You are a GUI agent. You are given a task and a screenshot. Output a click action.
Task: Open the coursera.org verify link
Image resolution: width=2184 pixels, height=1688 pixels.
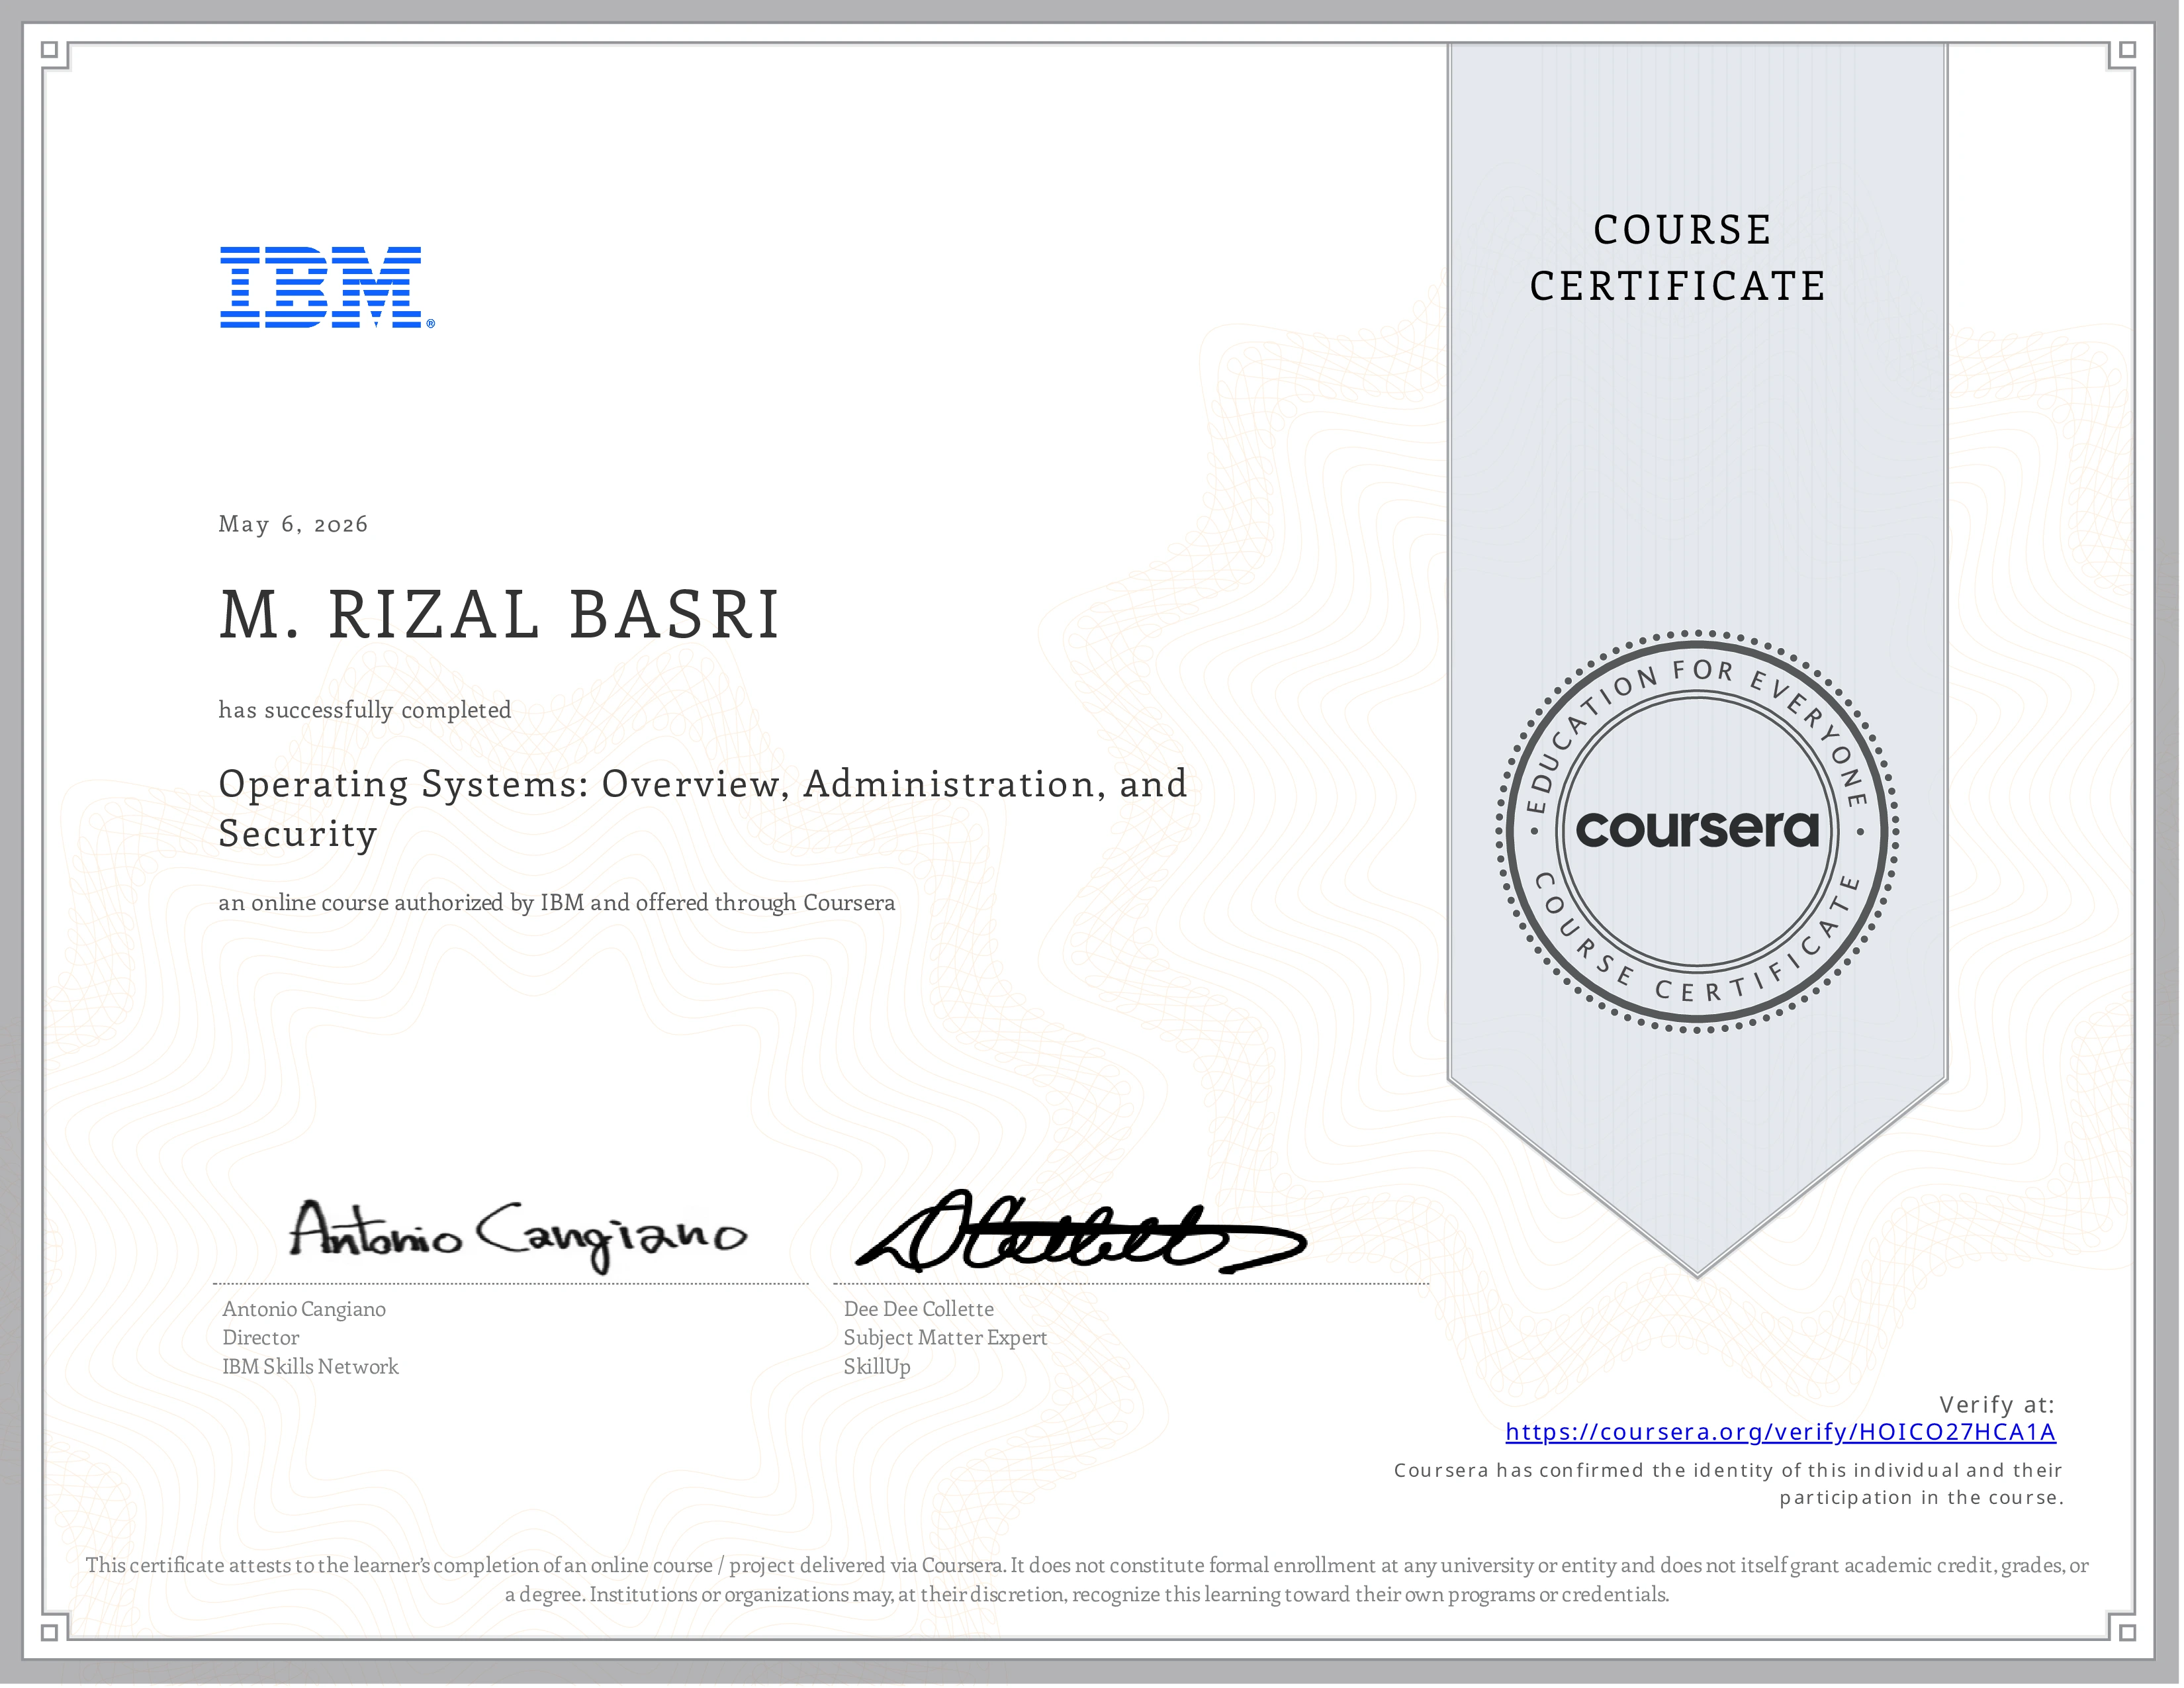click(1781, 1433)
